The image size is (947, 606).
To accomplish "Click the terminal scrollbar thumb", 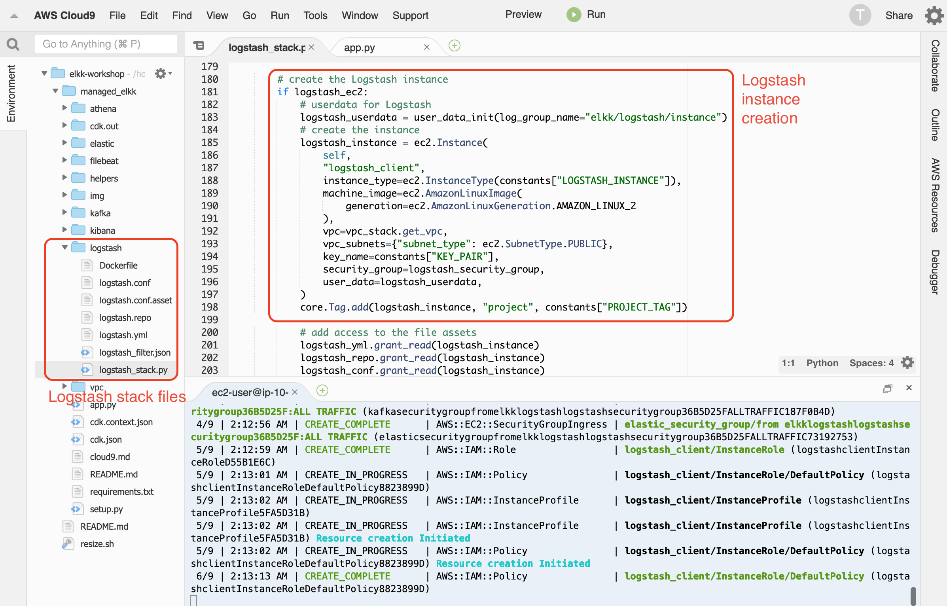I will pyautogui.click(x=913, y=596).
